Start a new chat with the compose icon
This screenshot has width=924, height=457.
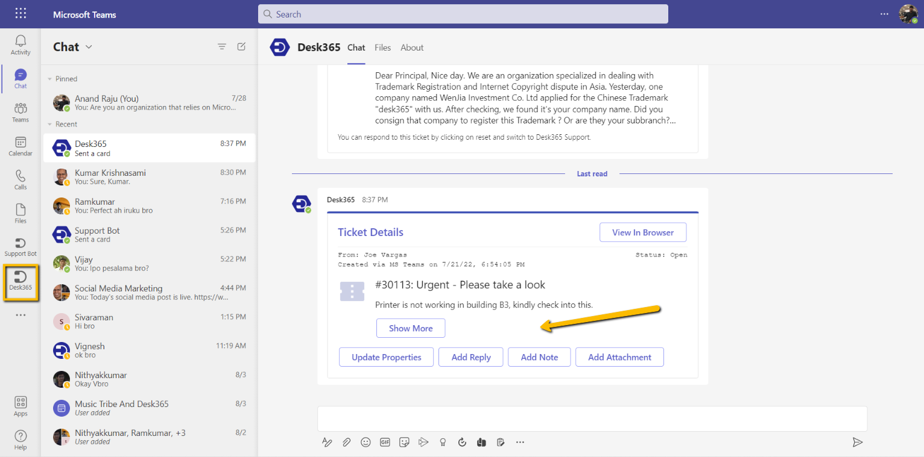tap(241, 46)
